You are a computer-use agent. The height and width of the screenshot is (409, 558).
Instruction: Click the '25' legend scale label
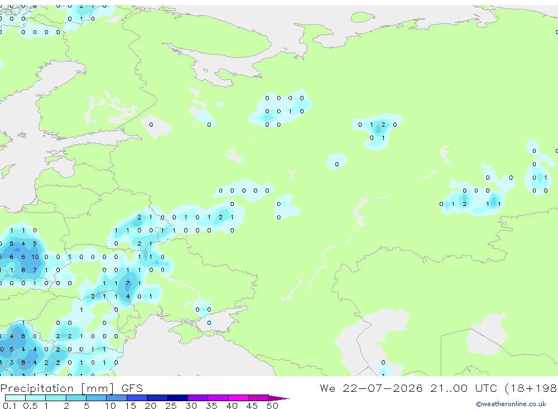(x=171, y=406)
